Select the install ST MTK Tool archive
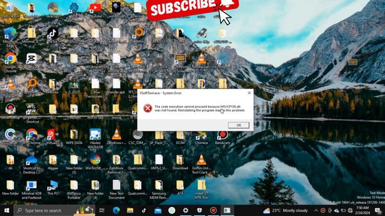 point(202,190)
